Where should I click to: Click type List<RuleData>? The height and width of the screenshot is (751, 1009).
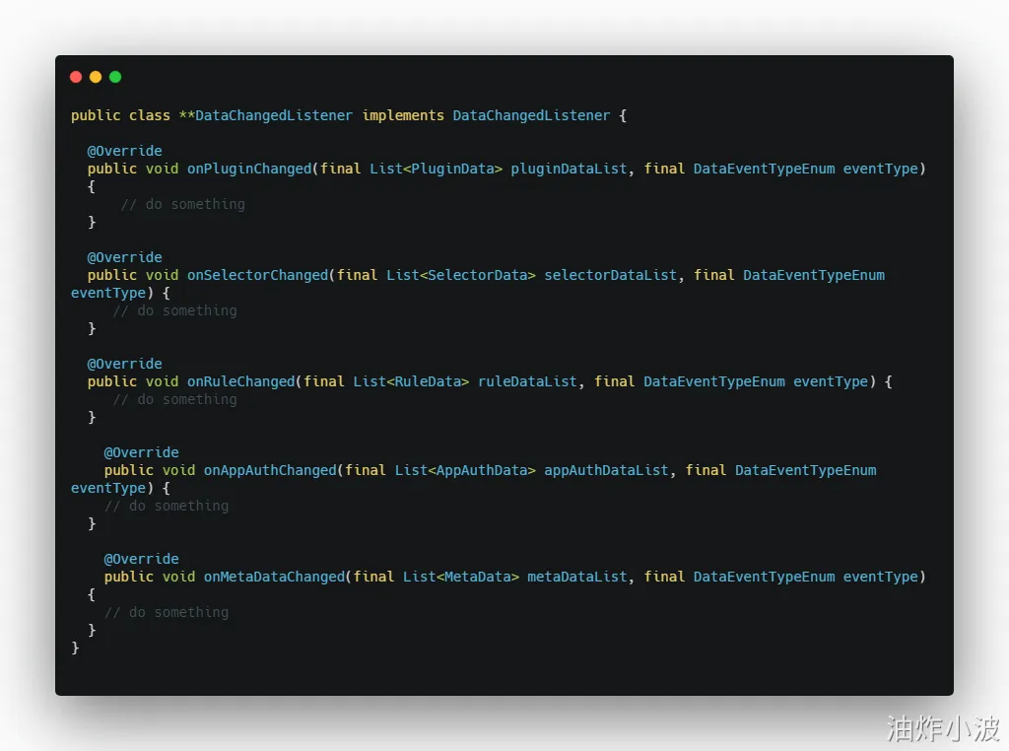(x=411, y=381)
